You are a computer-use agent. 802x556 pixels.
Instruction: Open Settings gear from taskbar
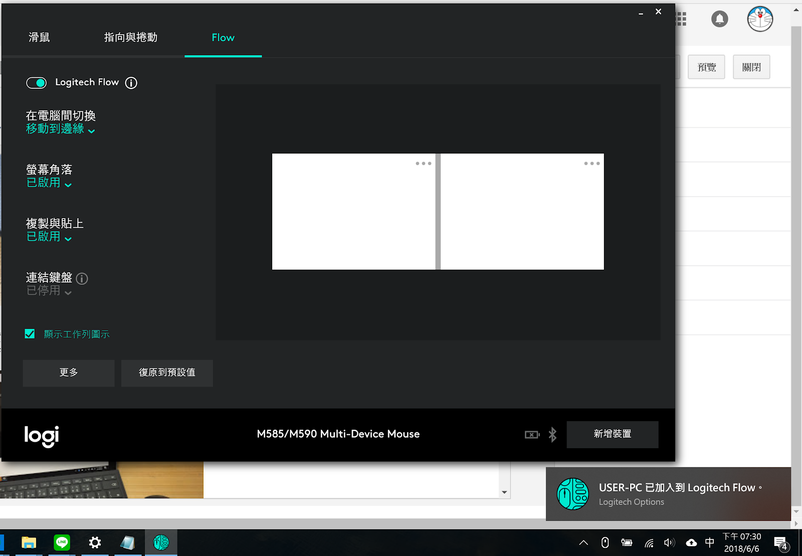pyautogui.click(x=95, y=542)
